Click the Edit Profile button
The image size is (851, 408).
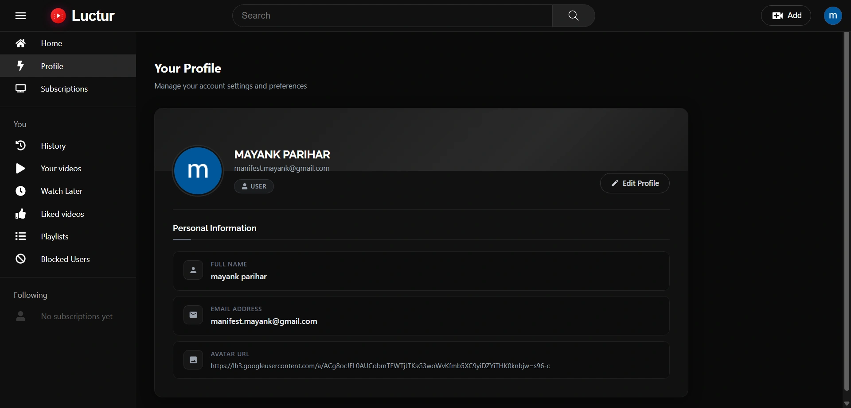click(634, 183)
